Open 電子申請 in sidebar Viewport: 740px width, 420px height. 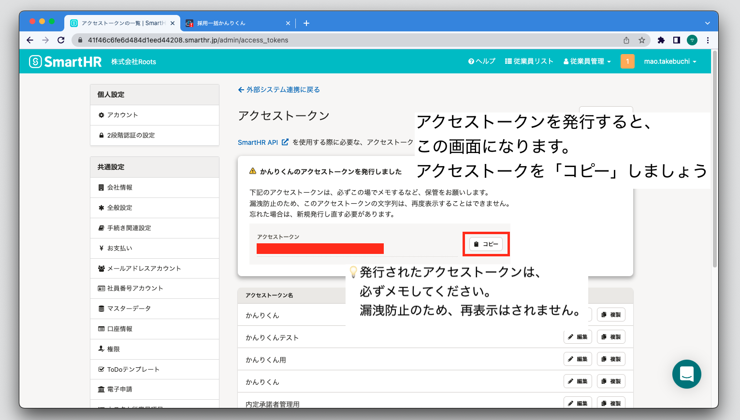tap(155, 389)
